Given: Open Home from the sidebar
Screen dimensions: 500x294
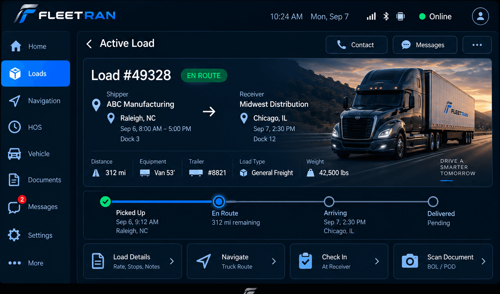Looking at the screenshot, I should click(36, 46).
